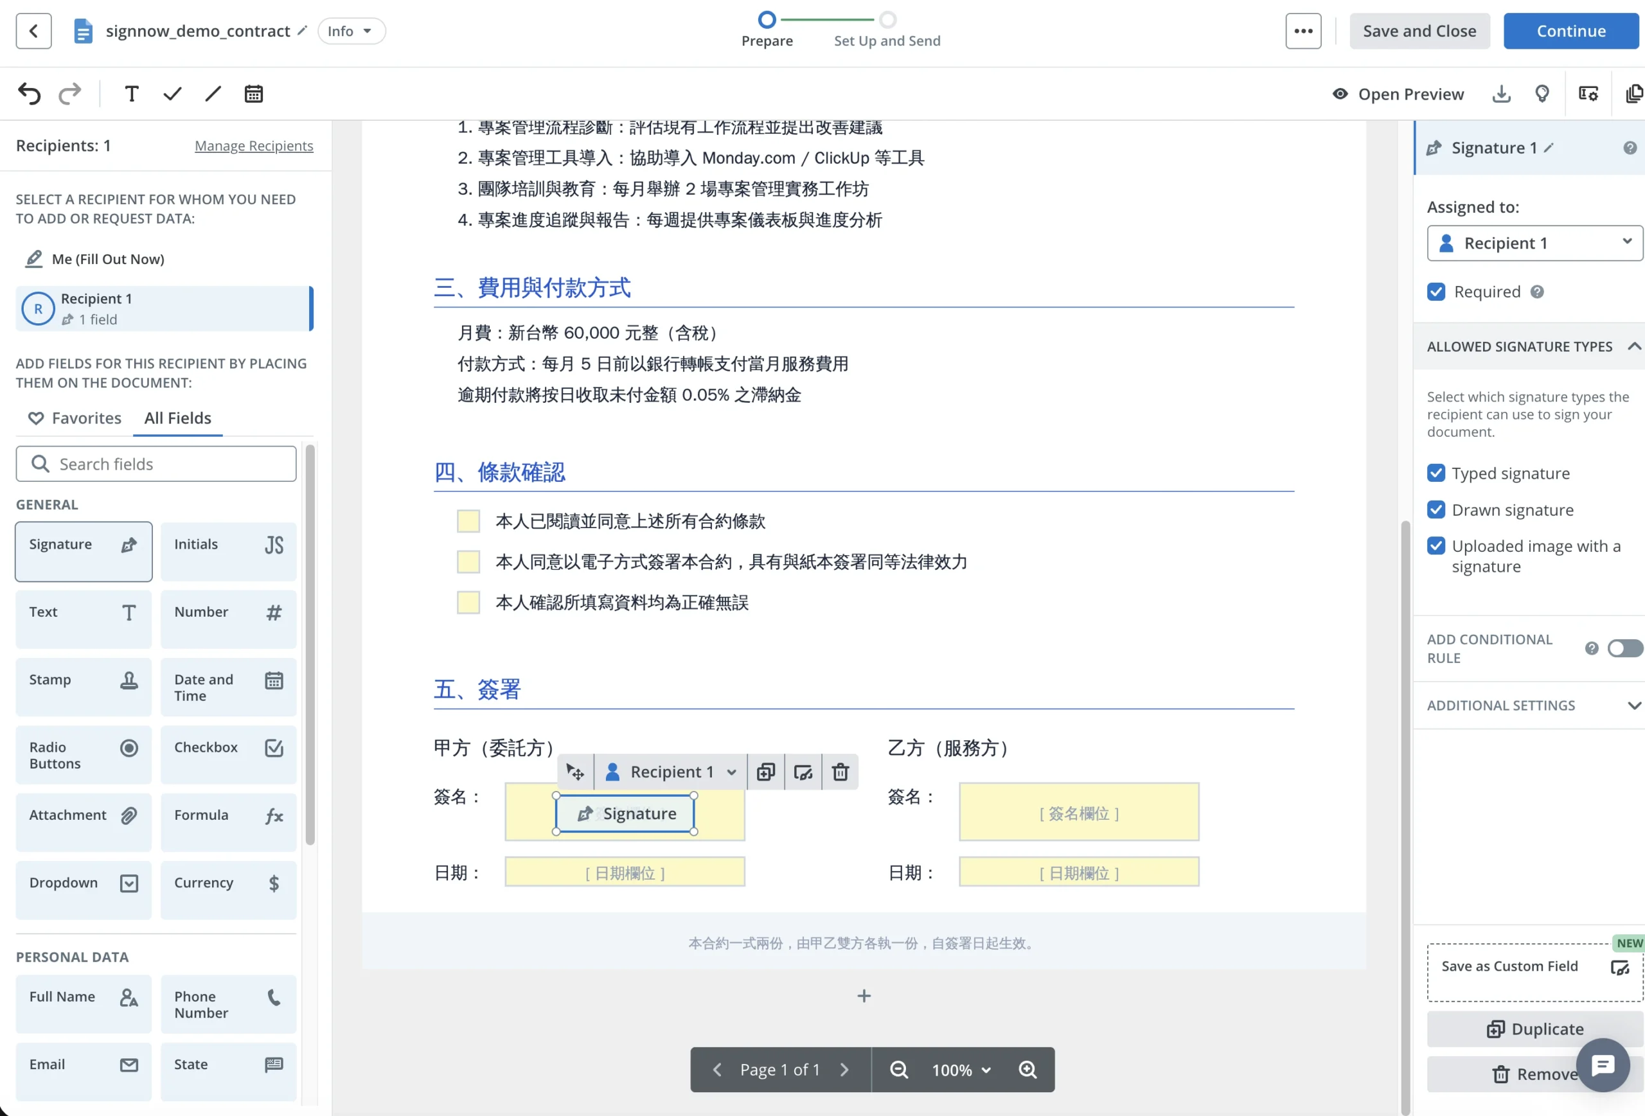
Task: Click the Undo icon
Action: coord(29,93)
